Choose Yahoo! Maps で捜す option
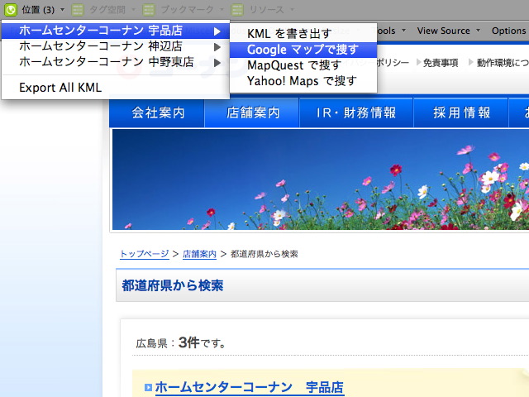The height and width of the screenshot is (397, 529). [302, 81]
